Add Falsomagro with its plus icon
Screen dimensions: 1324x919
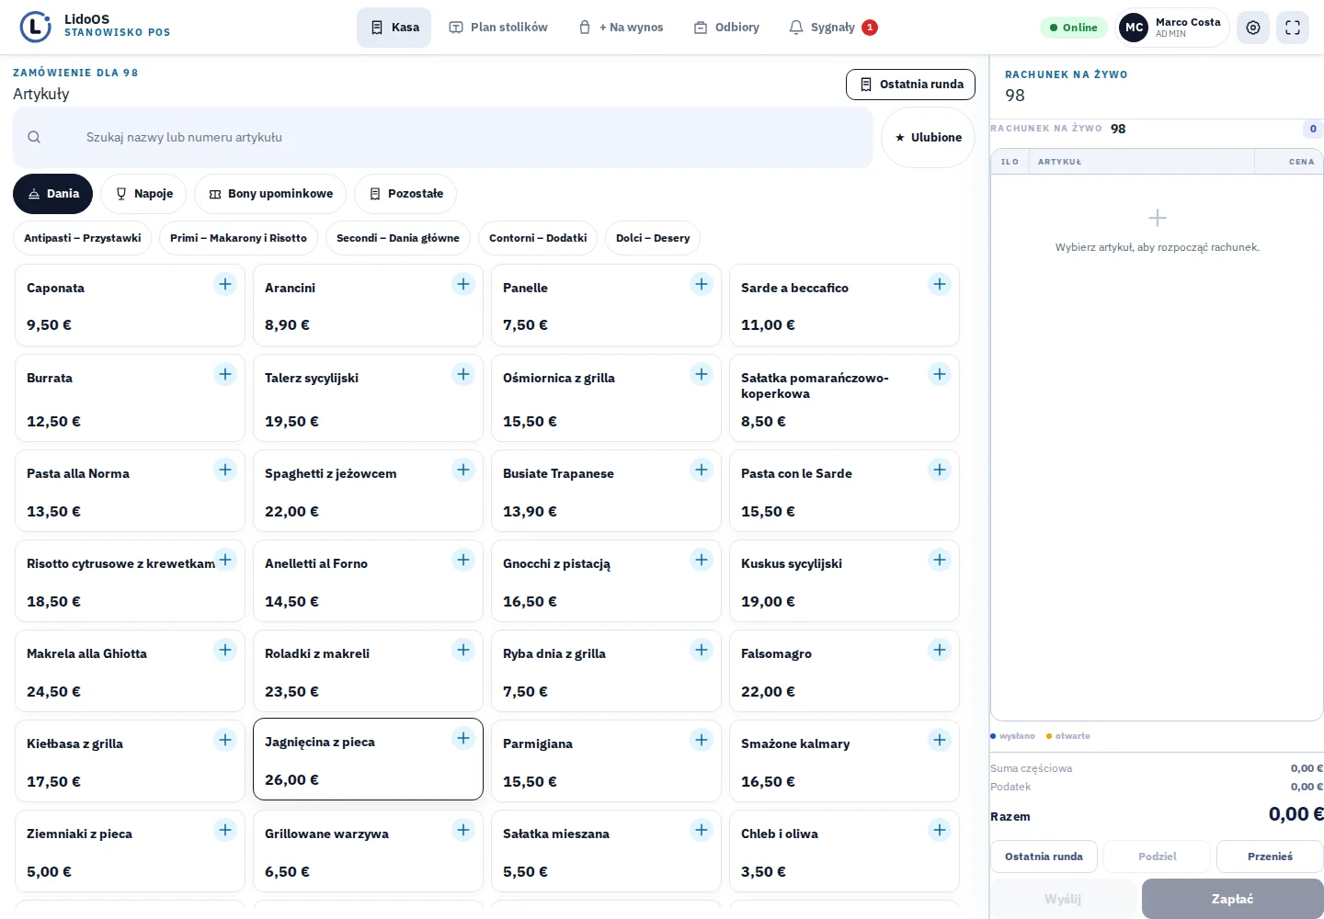click(940, 650)
